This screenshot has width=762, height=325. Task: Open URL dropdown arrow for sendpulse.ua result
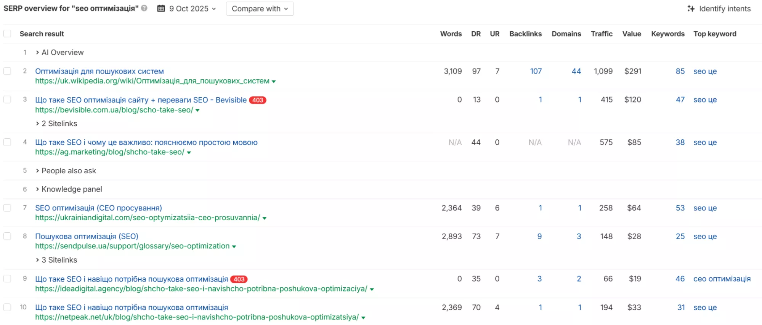coord(234,247)
